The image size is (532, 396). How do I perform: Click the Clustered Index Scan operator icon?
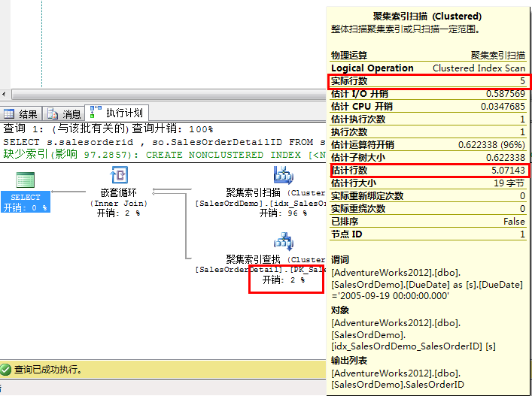(284, 175)
